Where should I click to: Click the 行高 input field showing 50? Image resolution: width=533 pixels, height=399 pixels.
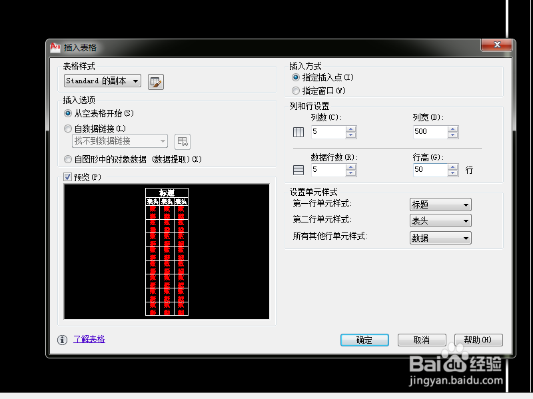click(x=430, y=170)
